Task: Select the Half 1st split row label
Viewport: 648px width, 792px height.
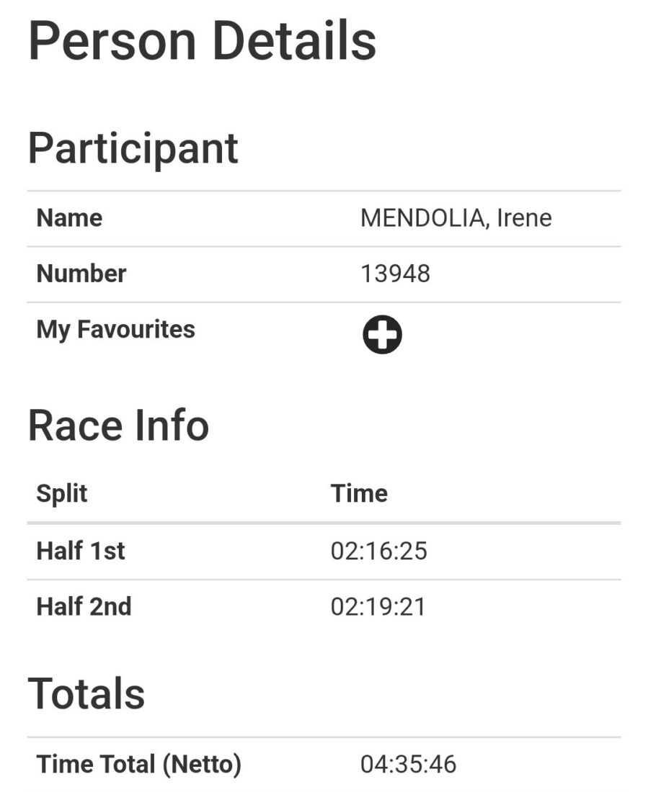Action: 81,551
